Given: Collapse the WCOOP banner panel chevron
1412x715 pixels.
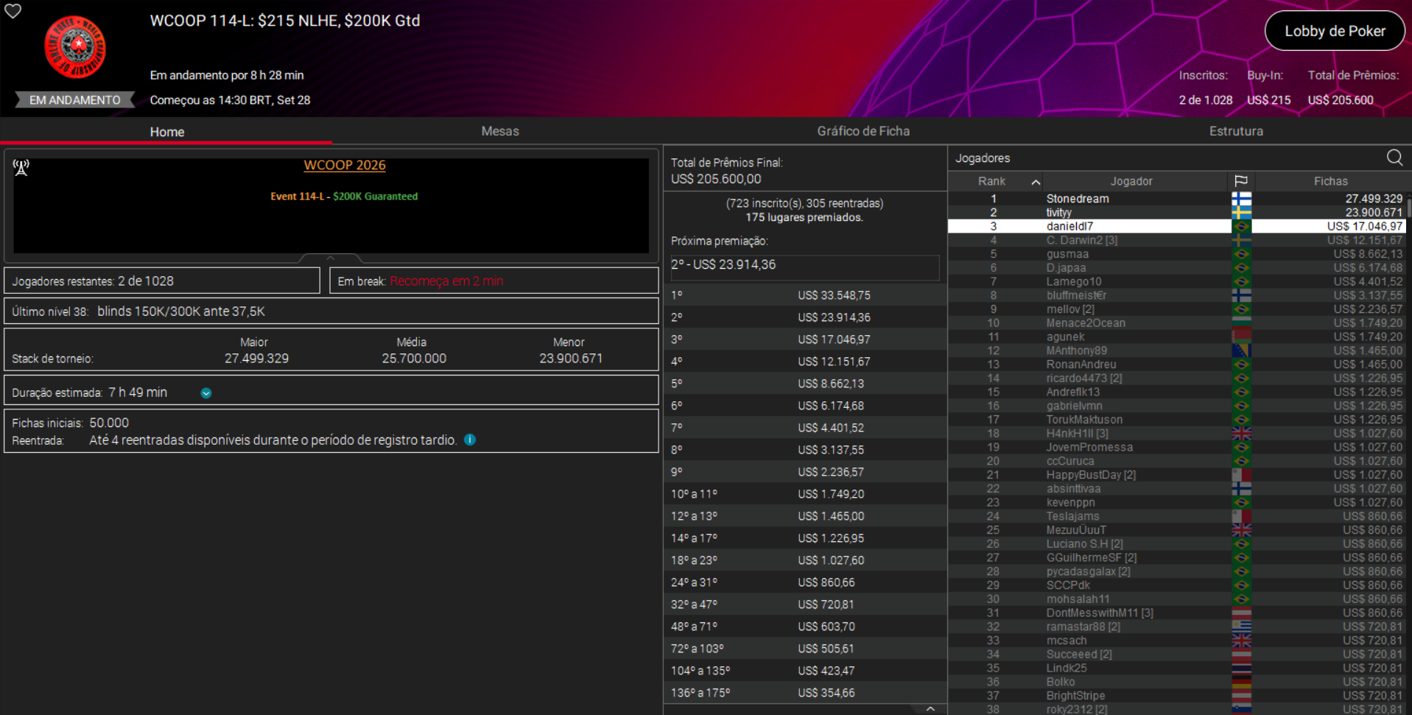Looking at the screenshot, I should pos(331,258).
